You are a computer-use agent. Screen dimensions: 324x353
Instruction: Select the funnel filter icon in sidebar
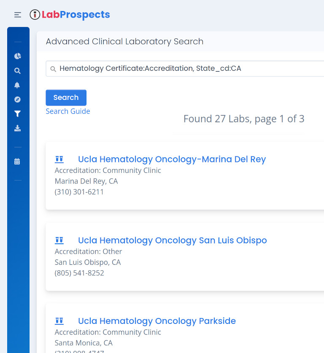point(17,114)
